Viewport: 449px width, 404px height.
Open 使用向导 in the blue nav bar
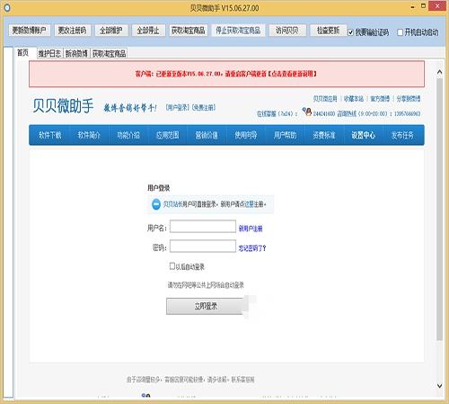pyautogui.click(x=246, y=135)
